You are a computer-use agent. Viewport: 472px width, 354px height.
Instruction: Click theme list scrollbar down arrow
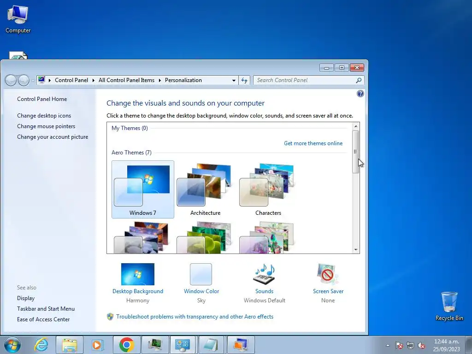click(x=356, y=249)
